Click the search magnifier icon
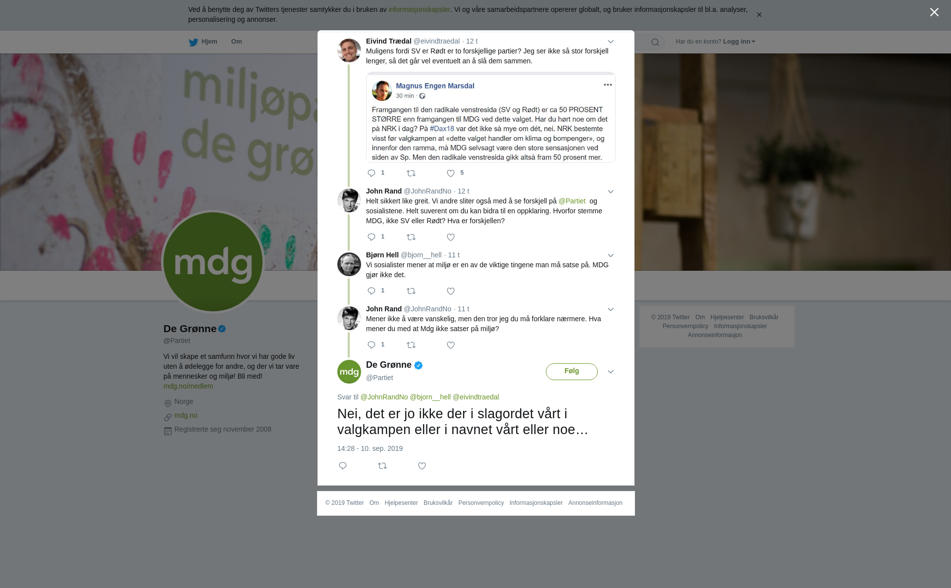This screenshot has width=951, height=588. click(x=655, y=42)
